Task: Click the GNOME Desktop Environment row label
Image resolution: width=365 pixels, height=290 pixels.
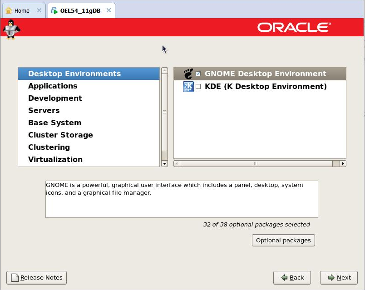Action: pos(266,74)
